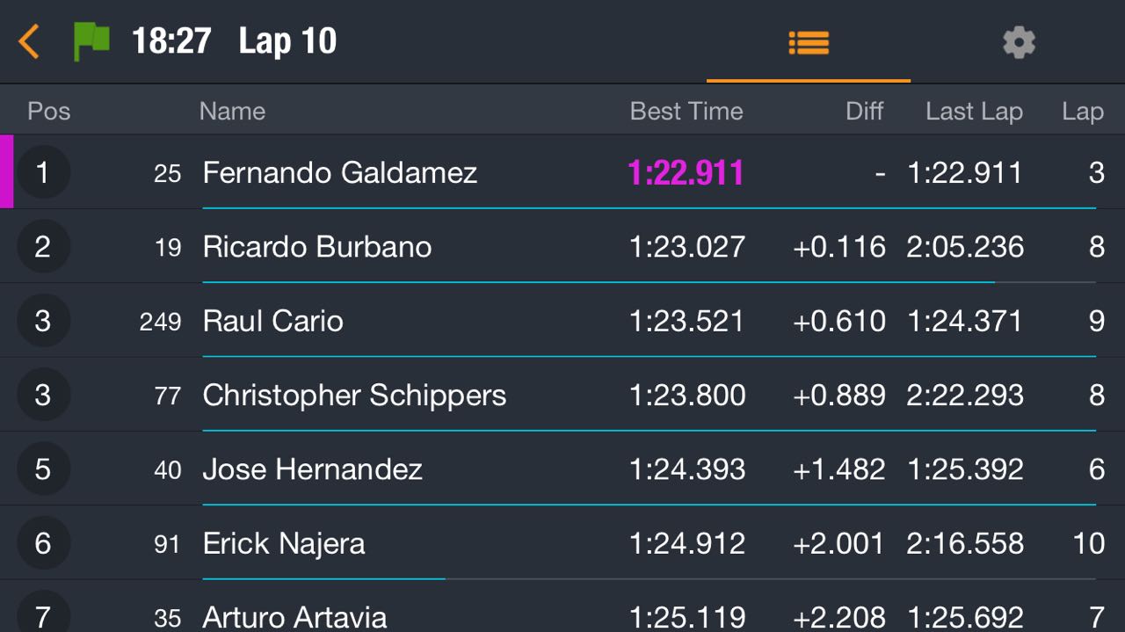
Task: Tap the purple 1:22.911 best time
Action: pyautogui.click(x=686, y=173)
